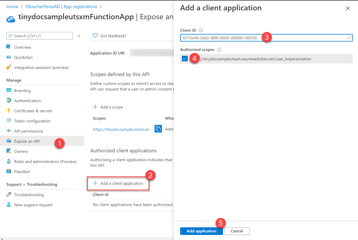Open the Token configuration icon
Screen dimensions: 358x240
[x=9, y=121]
